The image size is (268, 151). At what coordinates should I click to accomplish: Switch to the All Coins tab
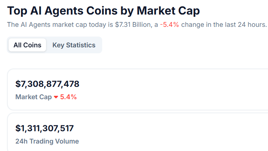pyautogui.click(x=27, y=45)
